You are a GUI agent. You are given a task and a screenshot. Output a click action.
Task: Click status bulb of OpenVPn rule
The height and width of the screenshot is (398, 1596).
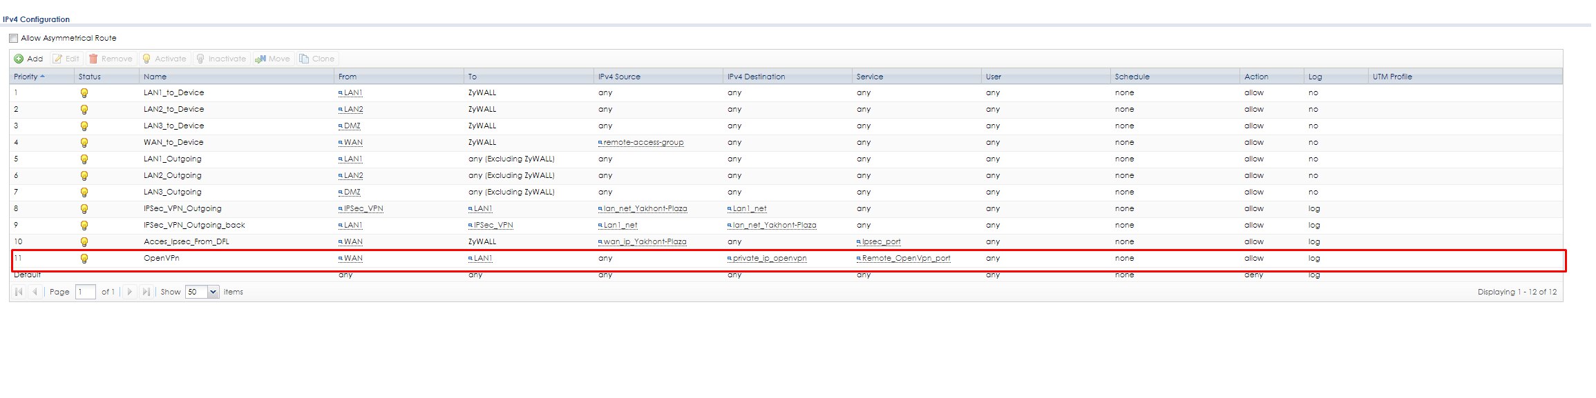click(x=84, y=259)
